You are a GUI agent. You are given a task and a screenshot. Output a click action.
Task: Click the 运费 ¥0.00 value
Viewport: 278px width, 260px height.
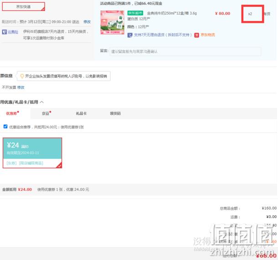271,217
